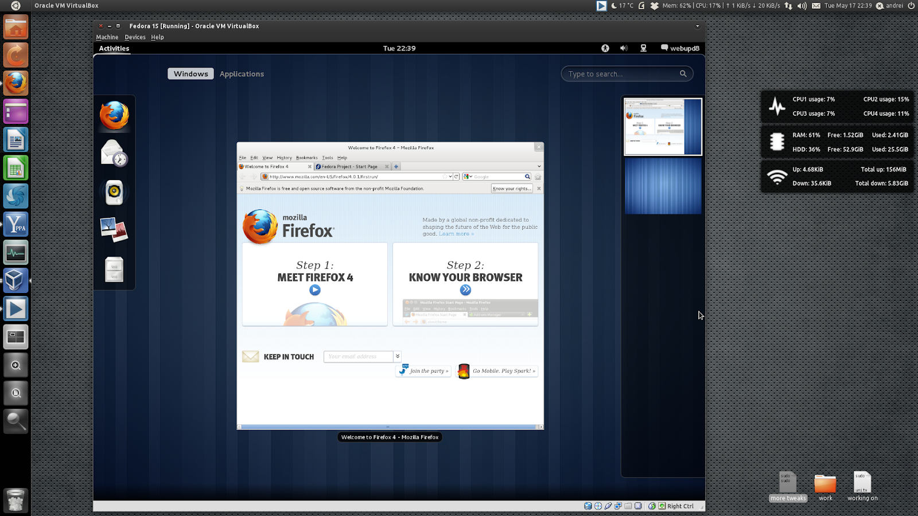Click Go Mobile. Play Spark! link
Viewport: 918px width, 516px height.
pyautogui.click(x=497, y=371)
